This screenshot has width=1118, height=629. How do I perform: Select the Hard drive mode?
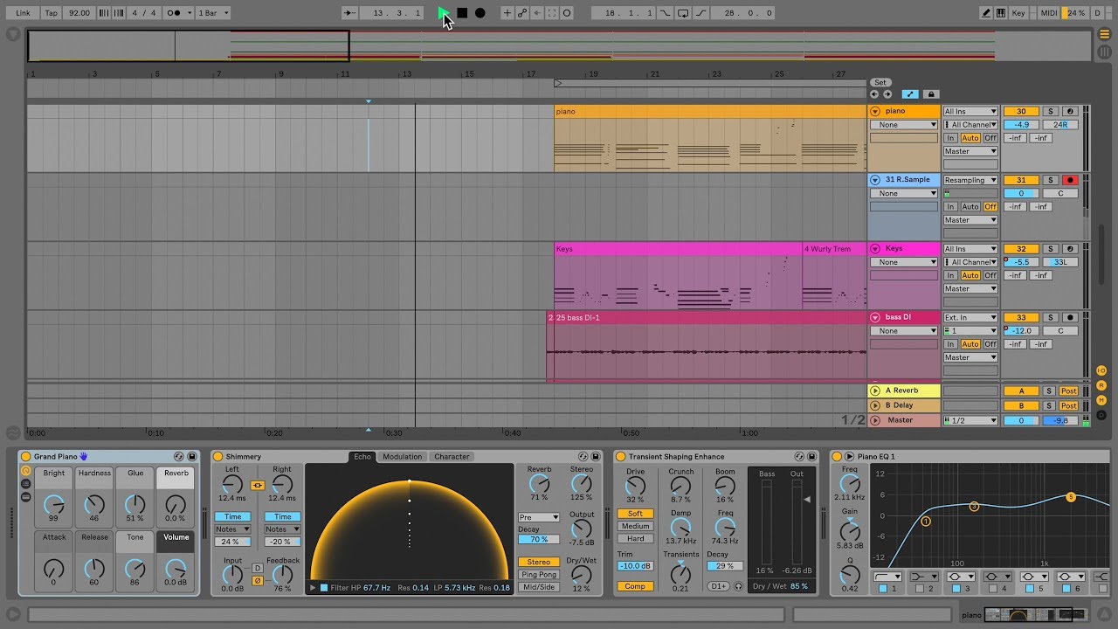click(x=635, y=539)
